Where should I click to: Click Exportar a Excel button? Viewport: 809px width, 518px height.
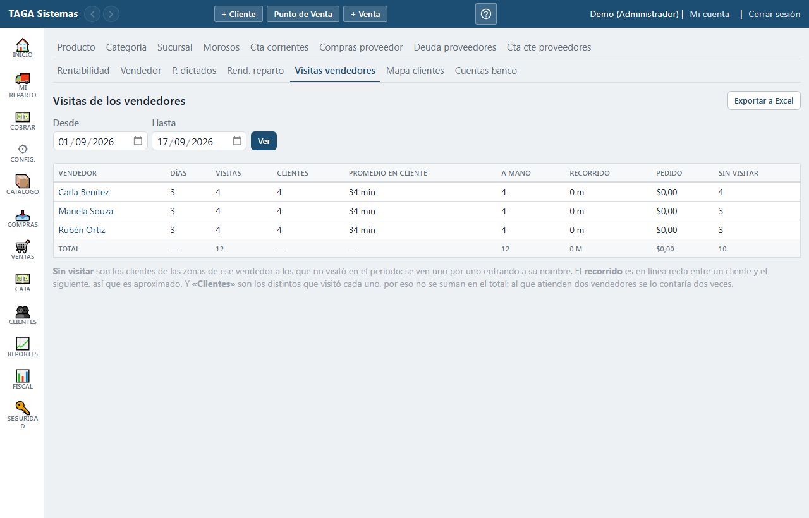point(764,100)
